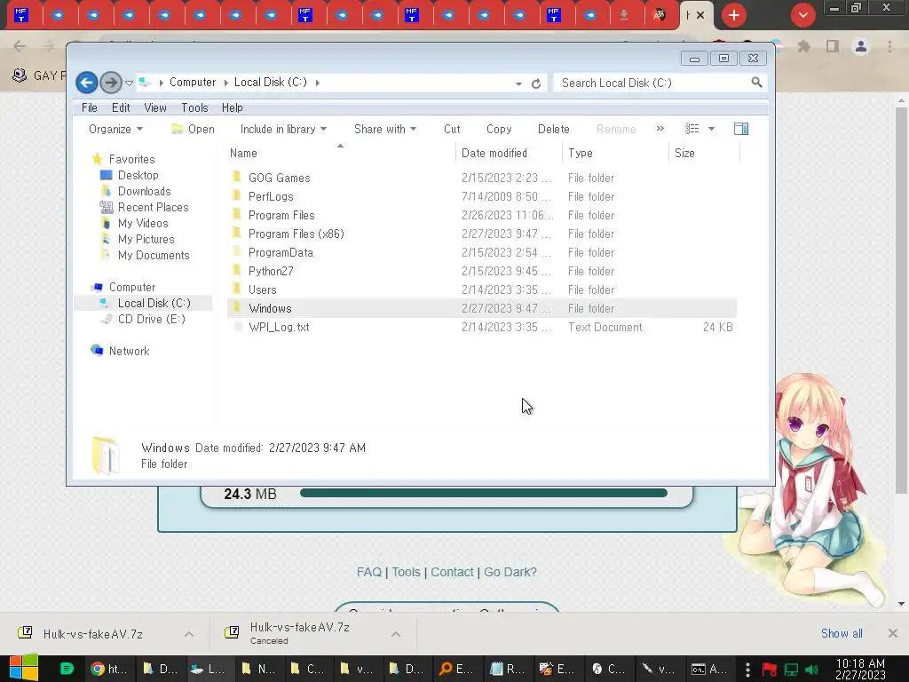Select the Program Files (x86) folder
Screen dimensions: 909x682
pos(482,234)
